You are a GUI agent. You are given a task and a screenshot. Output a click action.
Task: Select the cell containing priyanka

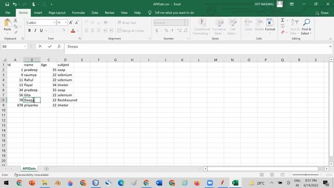tap(32, 105)
